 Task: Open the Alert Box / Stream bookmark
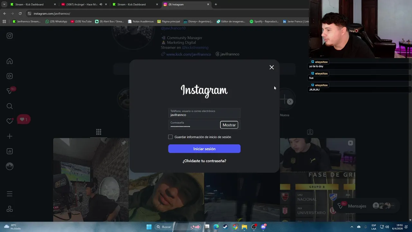pos(109,22)
